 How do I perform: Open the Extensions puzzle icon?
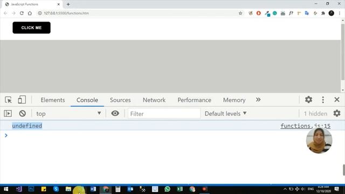tap(323, 13)
